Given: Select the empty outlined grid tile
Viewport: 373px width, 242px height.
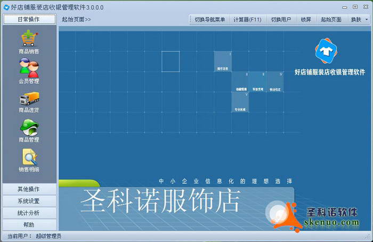Looking at the screenshot, I should pos(171,61).
